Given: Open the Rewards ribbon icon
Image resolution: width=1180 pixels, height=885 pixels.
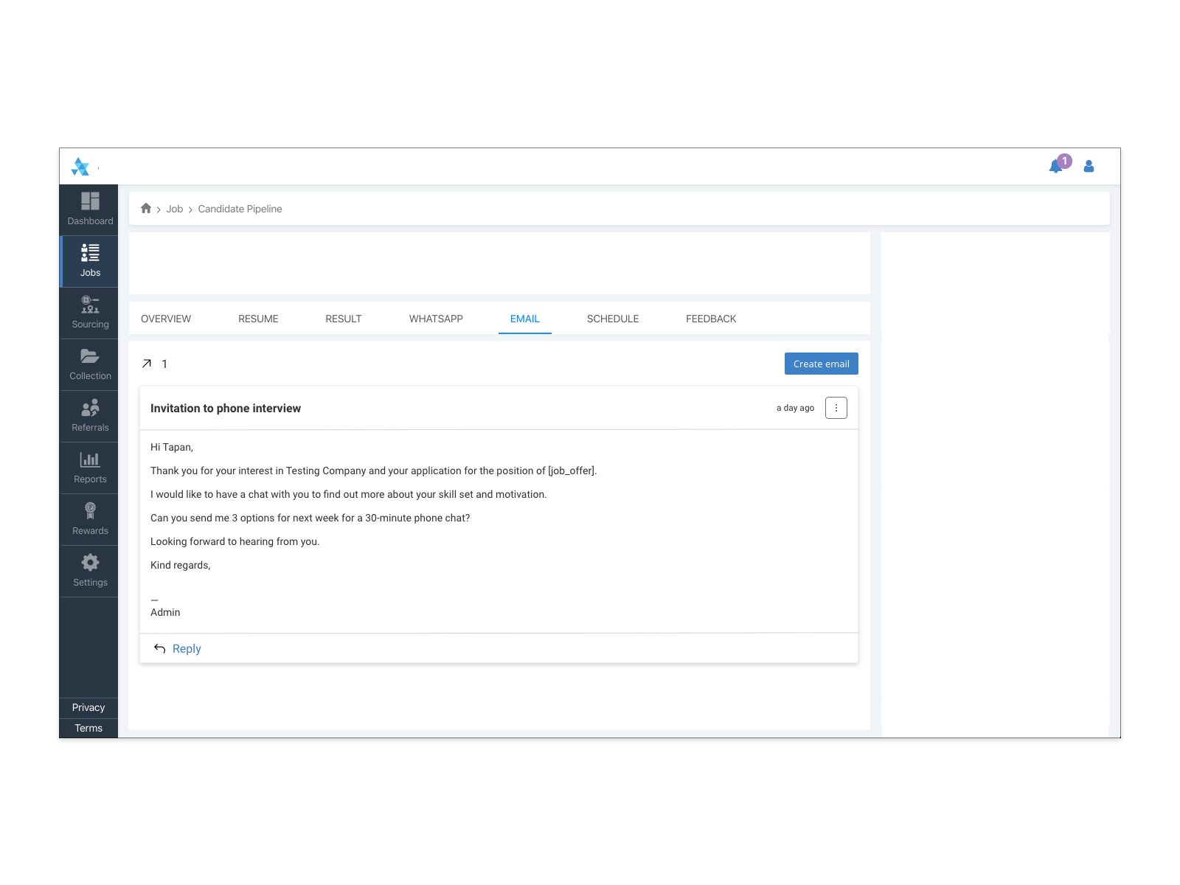Looking at the screenshot, I should tap(90, 511).
